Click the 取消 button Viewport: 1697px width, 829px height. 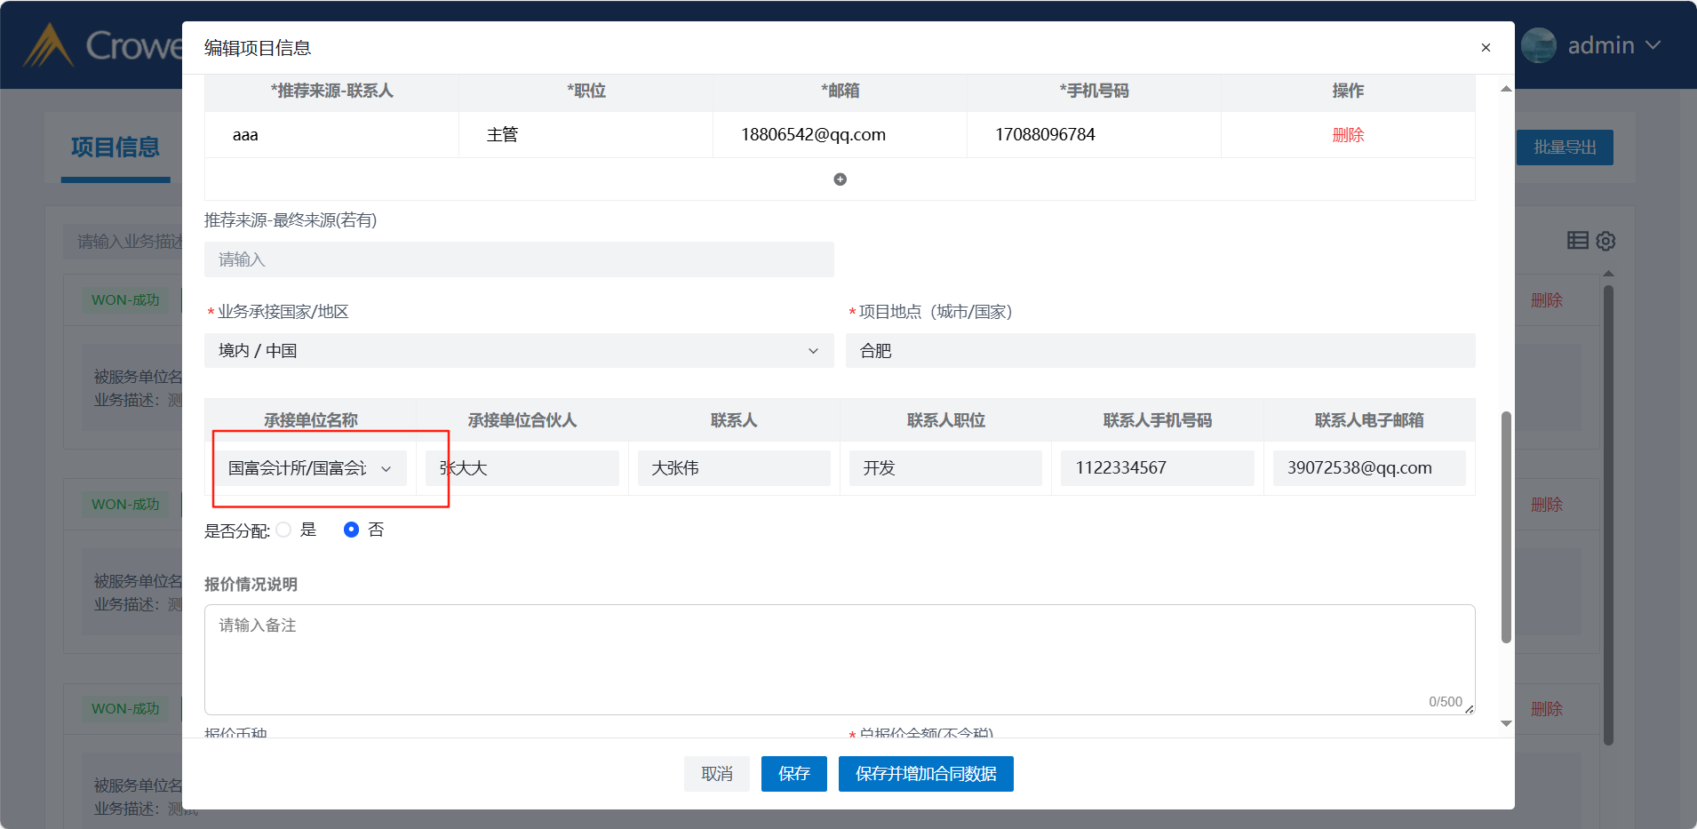pyautogui.click(x=717, y=774)
